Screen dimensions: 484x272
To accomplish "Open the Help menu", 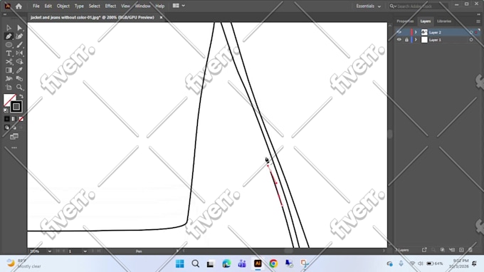I will click(160, 6).
